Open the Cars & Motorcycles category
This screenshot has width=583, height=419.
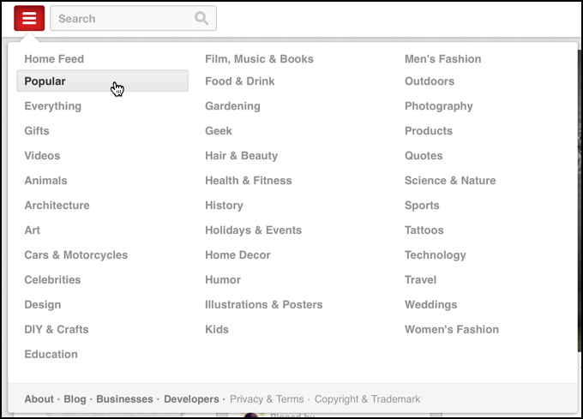[x=76, y=255]
